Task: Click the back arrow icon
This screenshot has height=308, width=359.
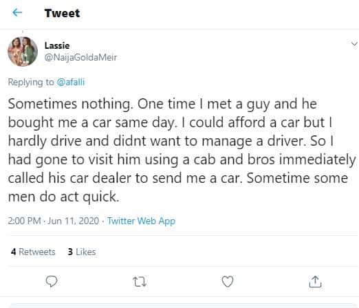Action: (17, 12)
